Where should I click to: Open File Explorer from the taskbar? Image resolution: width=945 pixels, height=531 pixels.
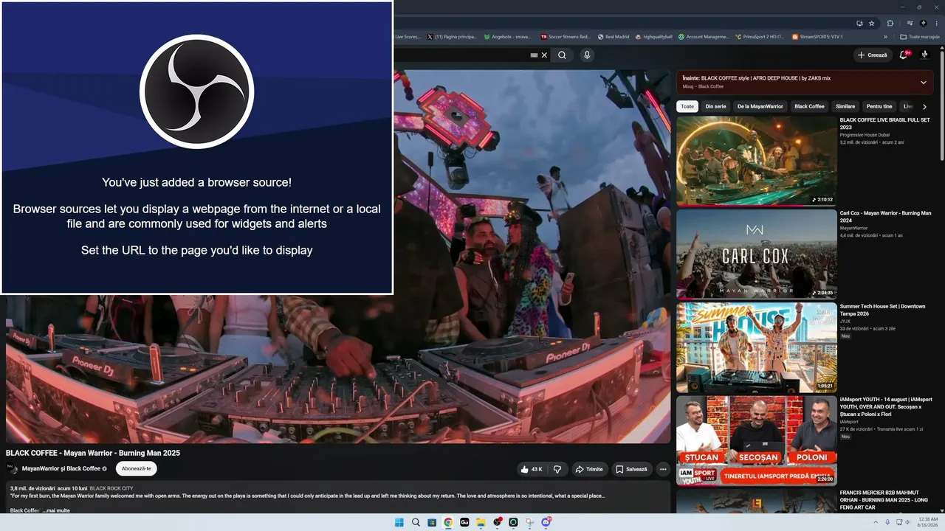pos(481,522)
